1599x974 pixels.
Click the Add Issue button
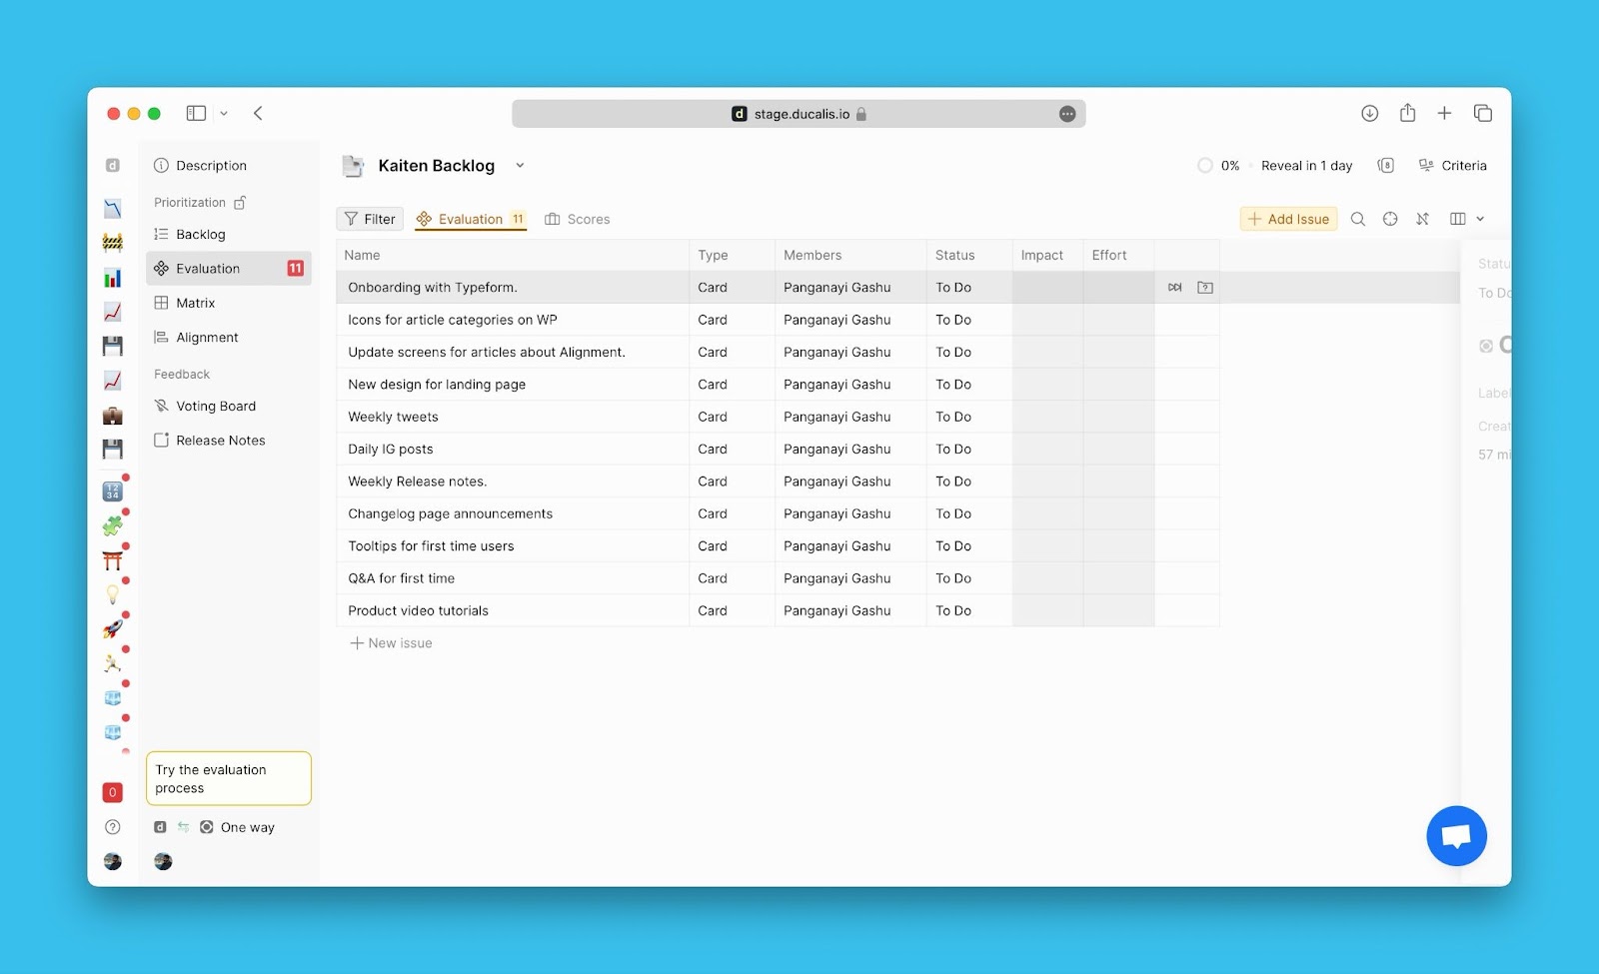click(1288, 219)
